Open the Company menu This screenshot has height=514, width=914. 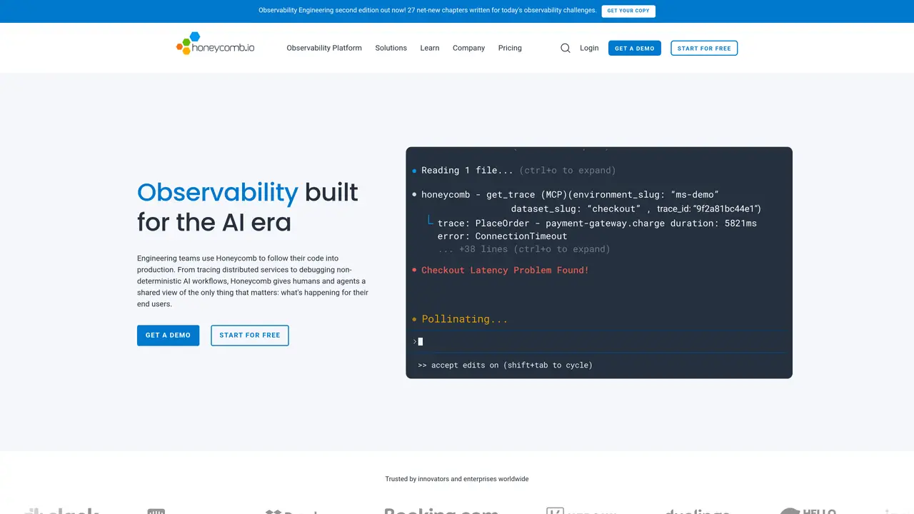click(468, 48)
